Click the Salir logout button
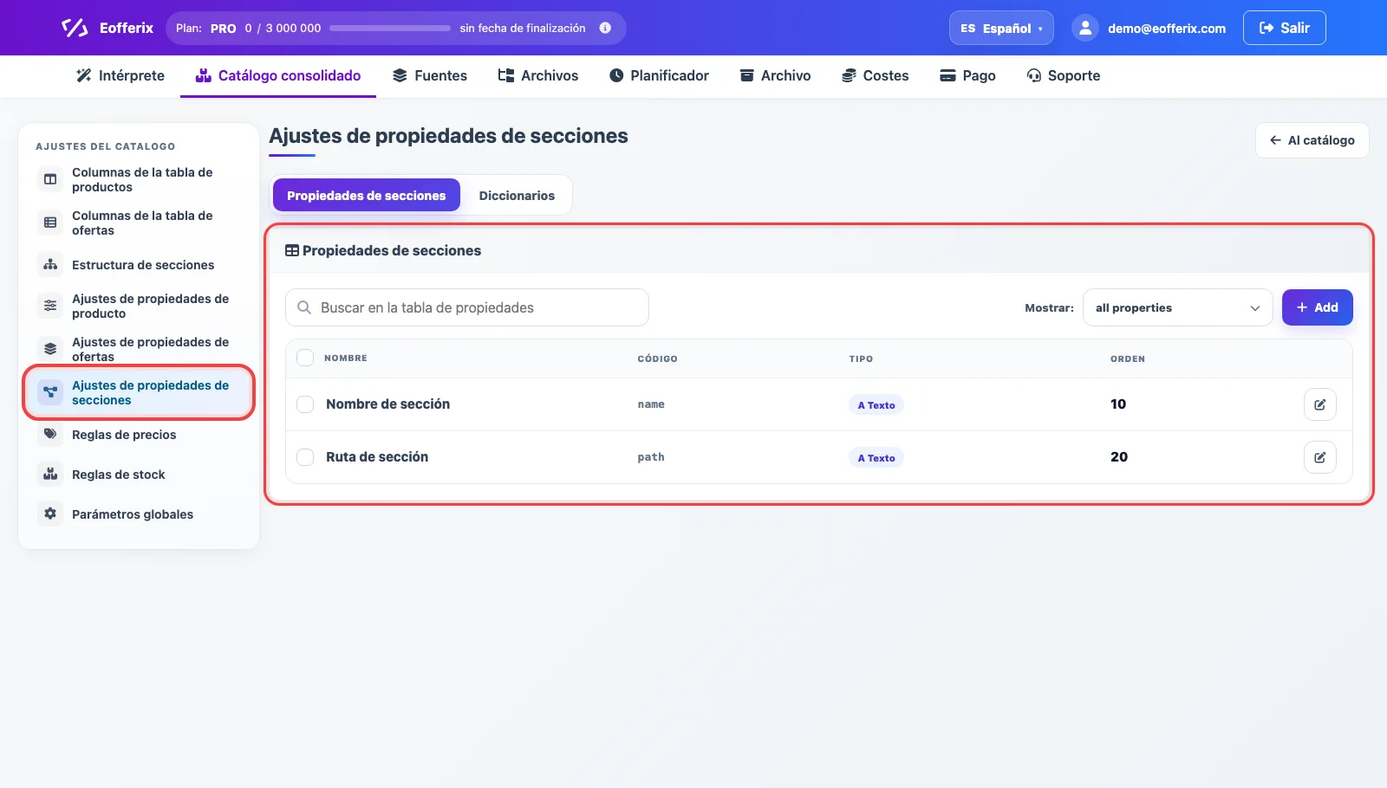1387x788 pixels. pos(1284,28)
